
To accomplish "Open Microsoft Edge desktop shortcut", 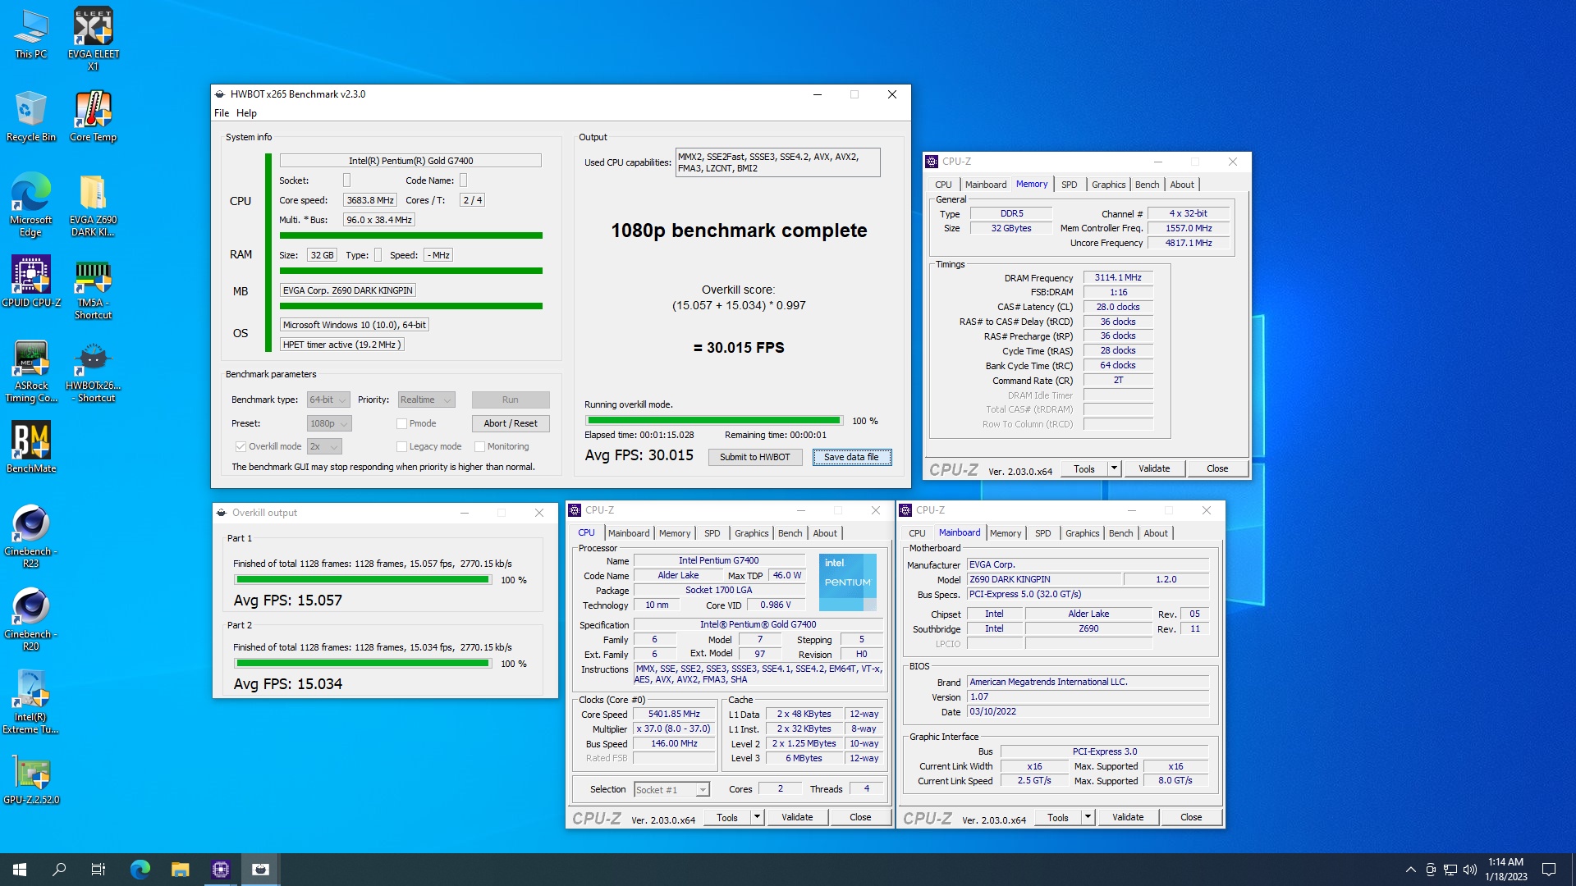I will (x=31, y=205).
